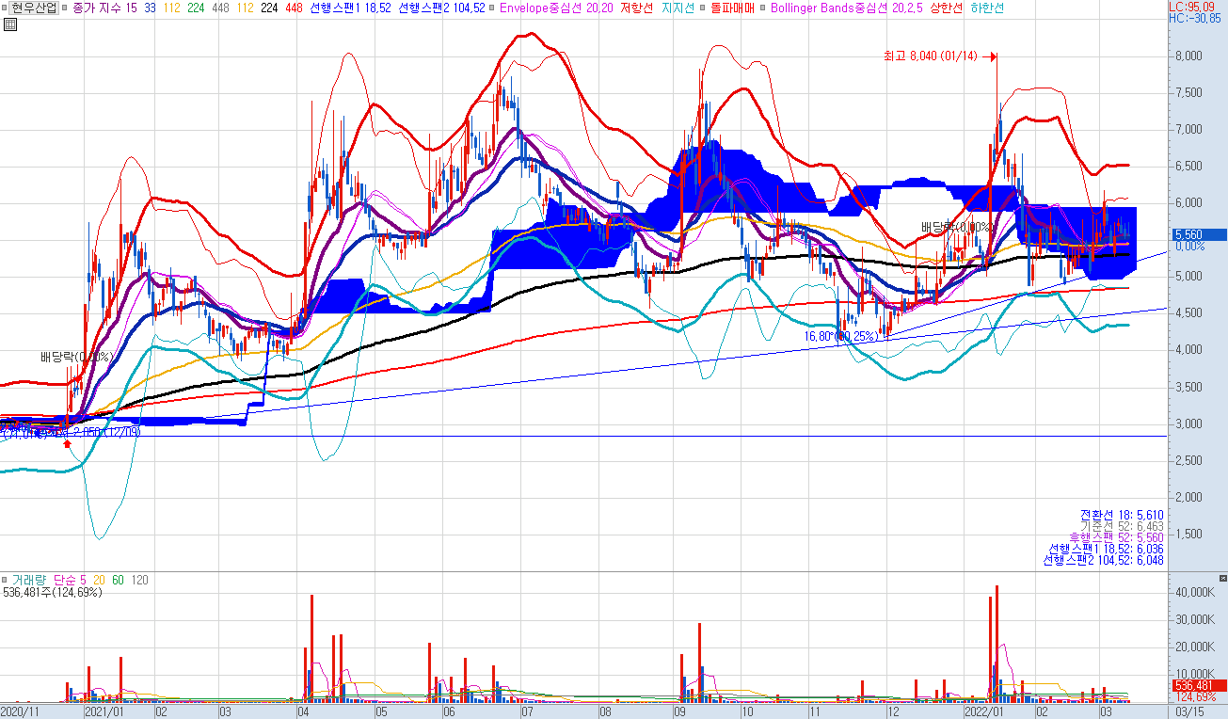The height and width of the screenshot is (719, 1228).
Task: Select Envelope중심선 20,20 legend label
Action: 555,8
